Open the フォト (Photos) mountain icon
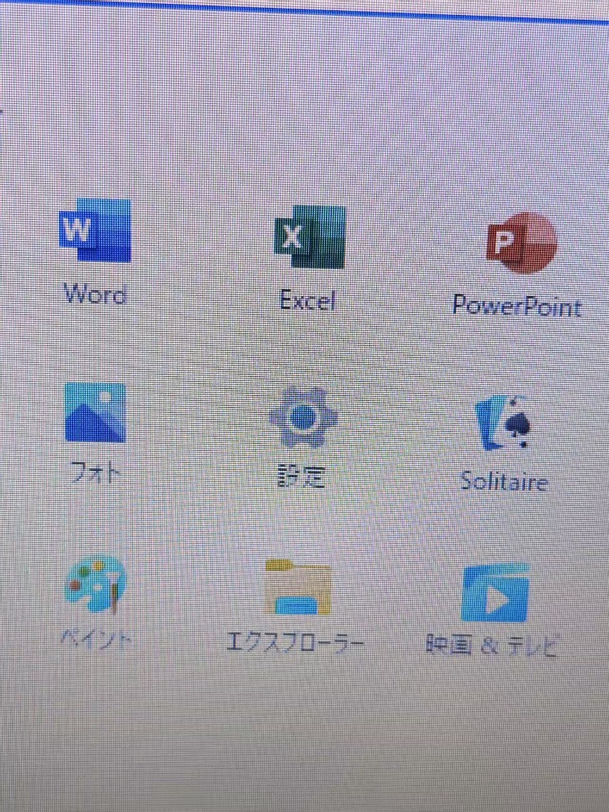The width and height of the screenshot is (609, 812). tap(95, 413)
